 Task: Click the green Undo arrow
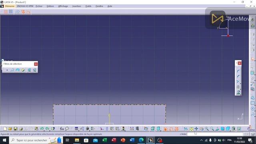click(x=42, y=129)
